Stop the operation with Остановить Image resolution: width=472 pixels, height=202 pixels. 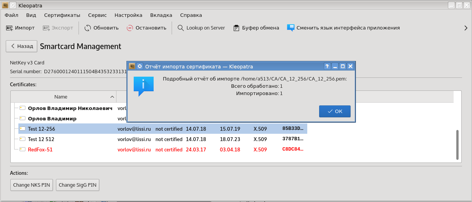146,28
